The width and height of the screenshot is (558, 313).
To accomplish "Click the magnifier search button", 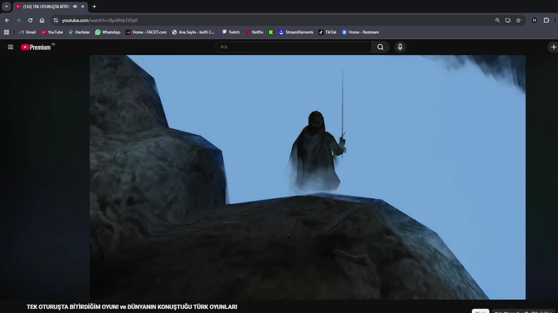I will pos(381,47).
